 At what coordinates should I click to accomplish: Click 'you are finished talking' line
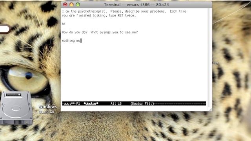99,16
